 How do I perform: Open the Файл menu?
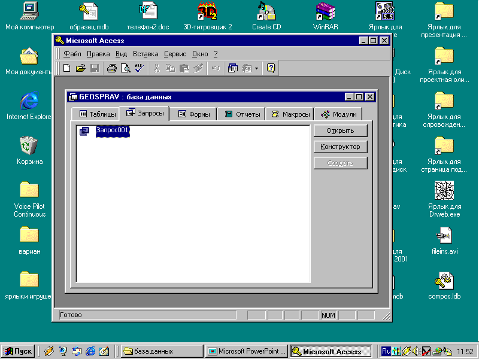[72, 54]
